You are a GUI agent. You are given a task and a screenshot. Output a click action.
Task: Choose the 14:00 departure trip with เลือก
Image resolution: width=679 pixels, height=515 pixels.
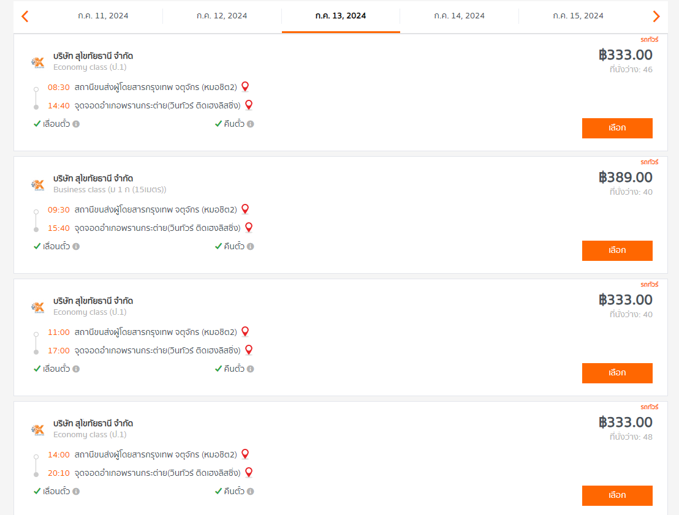(x=617, y=495)
